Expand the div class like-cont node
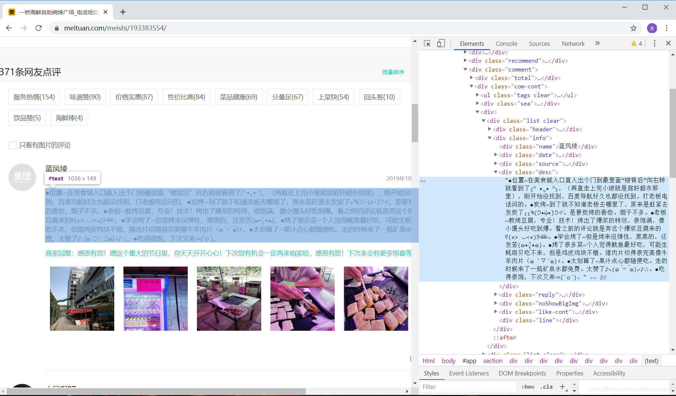 (x=496, y=312)
